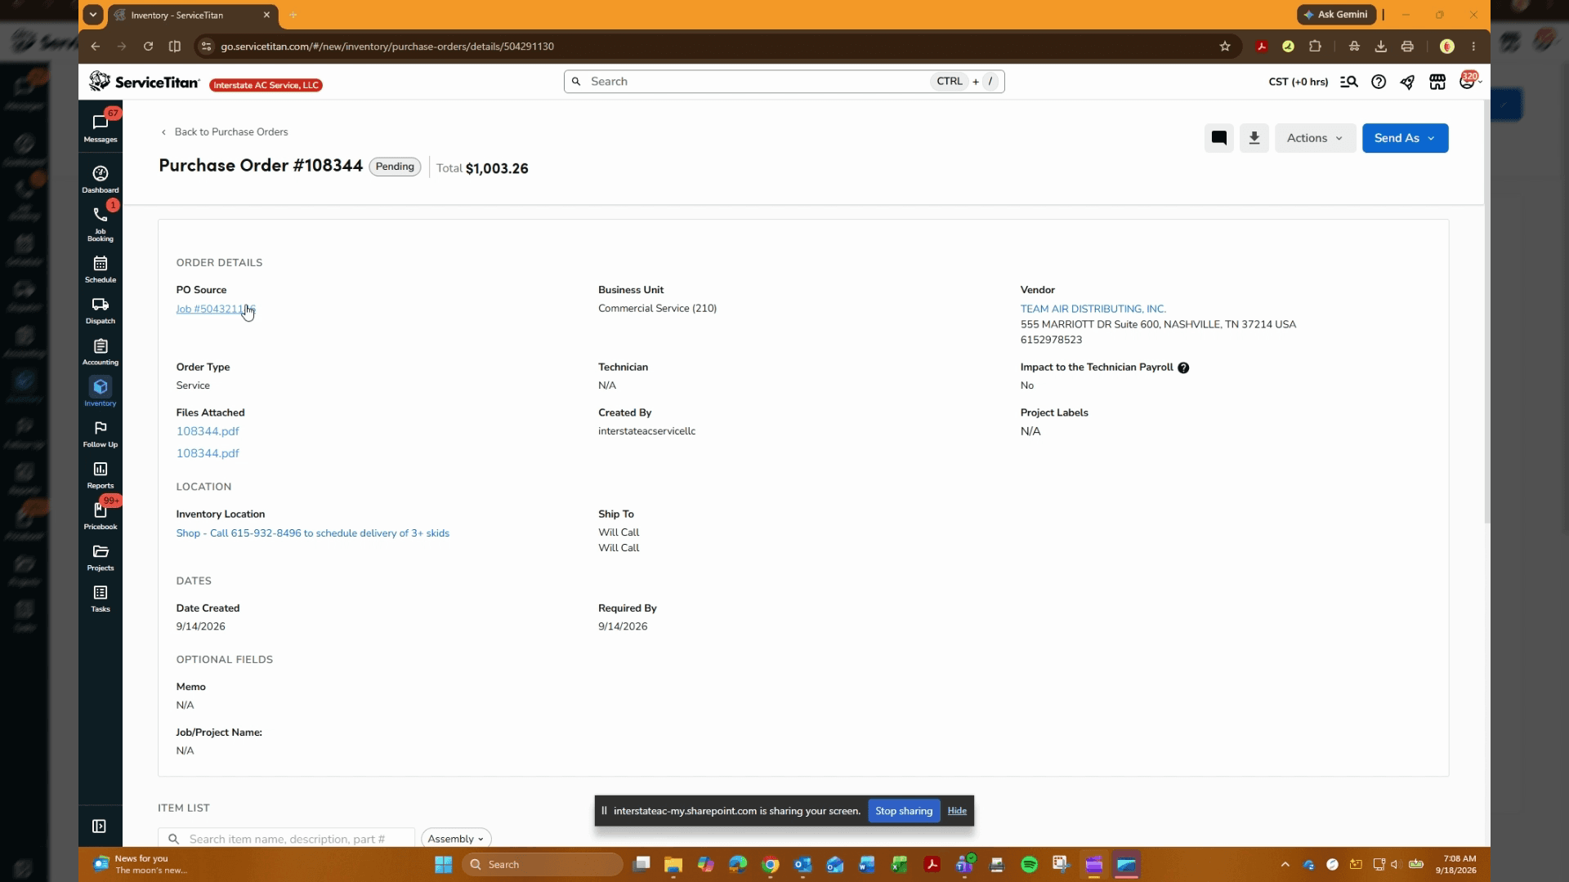Open Accounting in the sidebar
The image size is (1569, 882).
coord(101,351)
